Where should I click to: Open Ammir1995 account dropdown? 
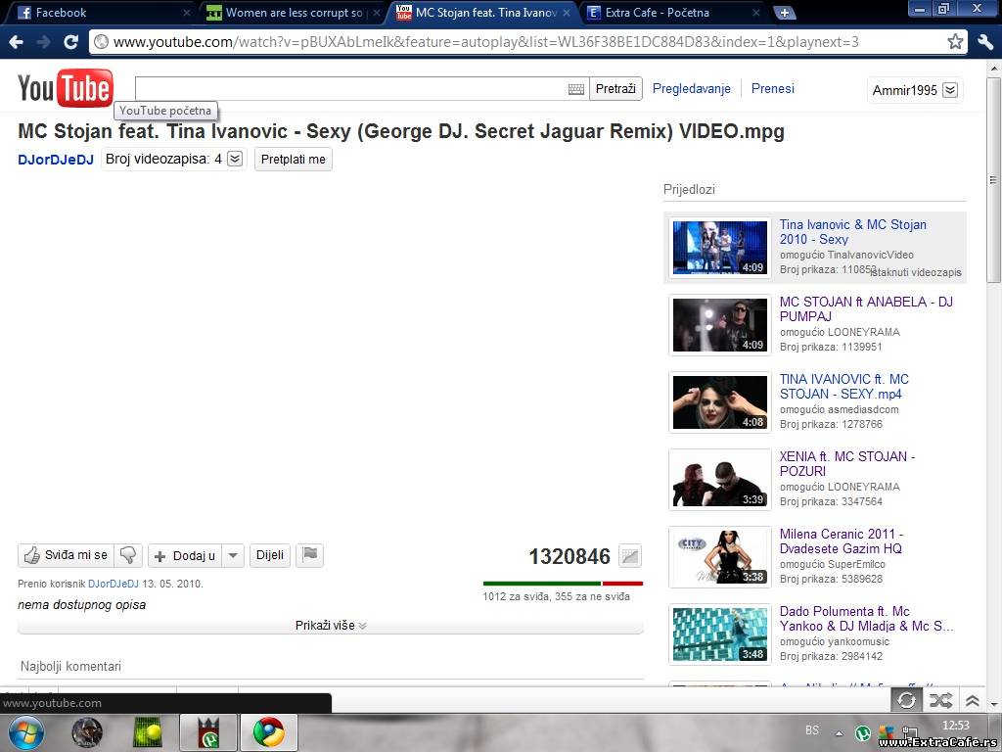pyautogui.click(x=950, y=90)
